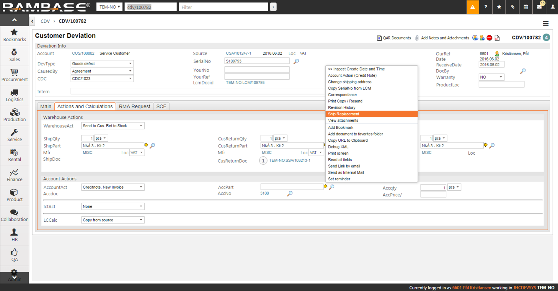Open the Accqty pcs unit dropdown

(454, 187)
